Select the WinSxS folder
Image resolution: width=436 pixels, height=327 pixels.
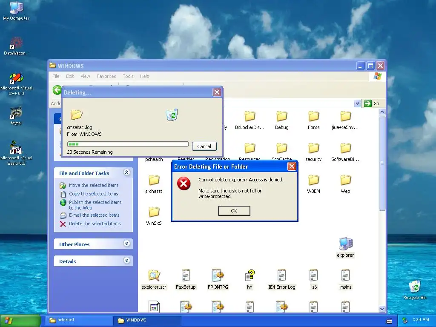[x=154, y=216]
